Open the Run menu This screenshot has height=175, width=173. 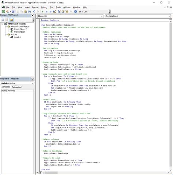click(x=51, y=7)
